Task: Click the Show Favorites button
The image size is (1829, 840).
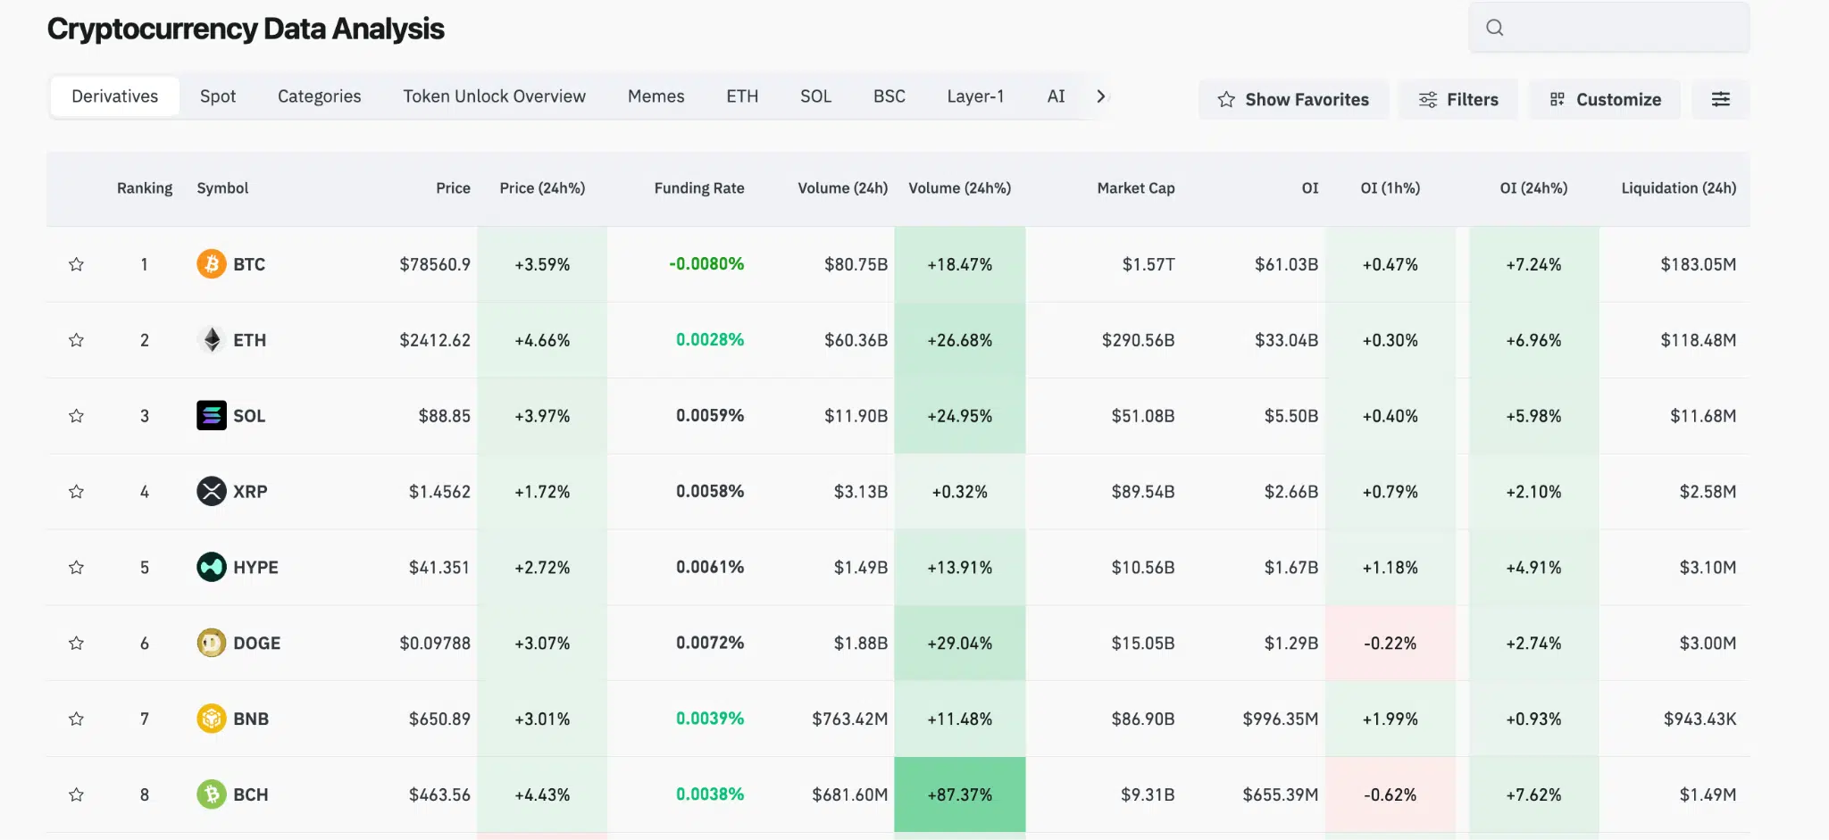Action: [1293, 99]
